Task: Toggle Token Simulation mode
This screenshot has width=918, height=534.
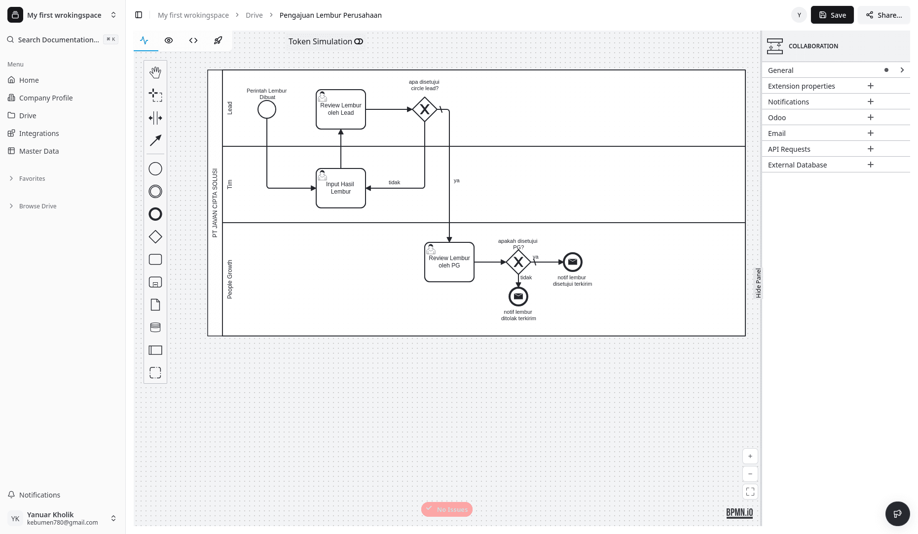Action: 359,41
